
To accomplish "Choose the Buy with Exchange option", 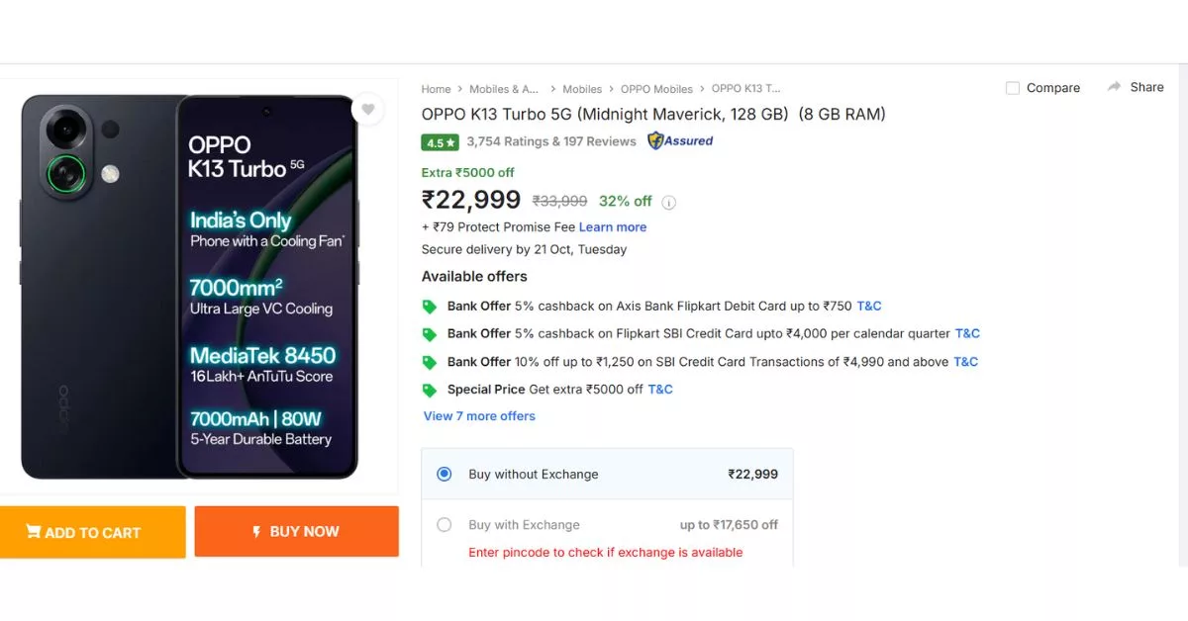I will 445,525.
